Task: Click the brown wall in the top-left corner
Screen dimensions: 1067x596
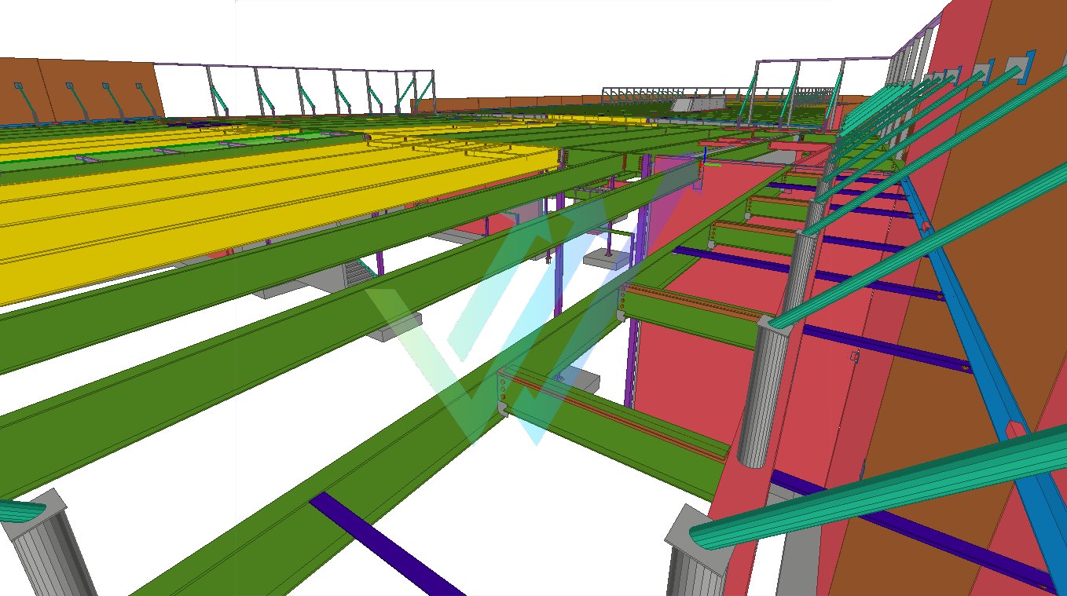Action: point(79,90)
